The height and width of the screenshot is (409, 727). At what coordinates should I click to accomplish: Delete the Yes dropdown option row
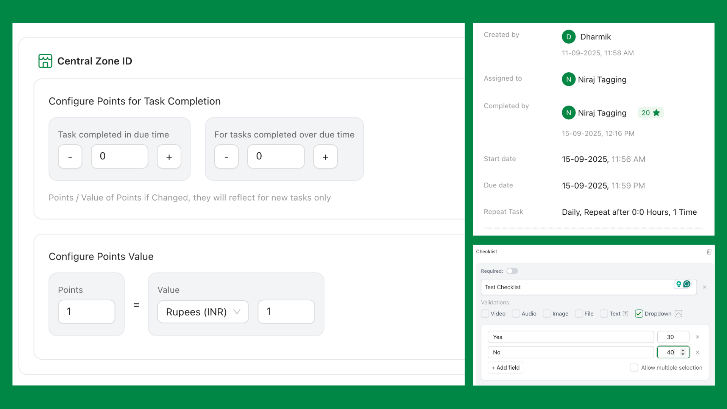point(697,337)
